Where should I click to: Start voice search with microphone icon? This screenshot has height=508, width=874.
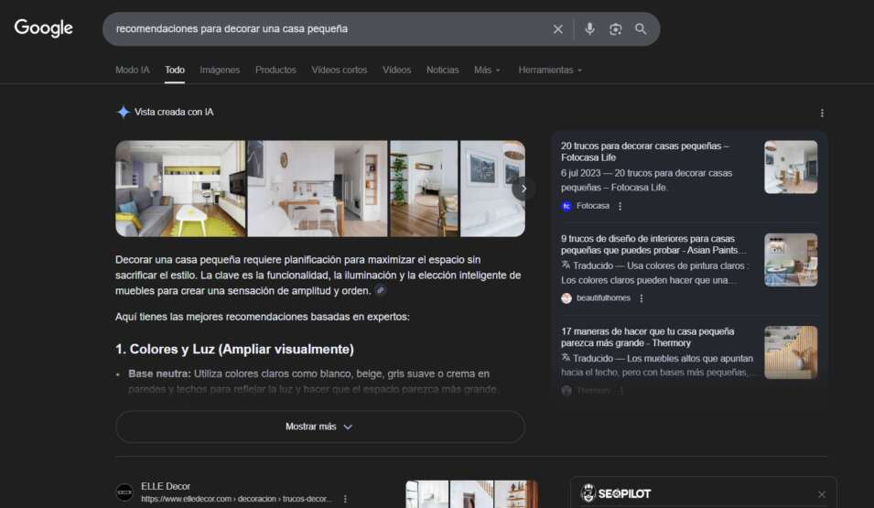click(x=589, y=29)
